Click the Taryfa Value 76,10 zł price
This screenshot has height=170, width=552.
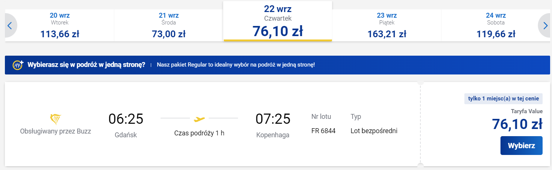517,124
